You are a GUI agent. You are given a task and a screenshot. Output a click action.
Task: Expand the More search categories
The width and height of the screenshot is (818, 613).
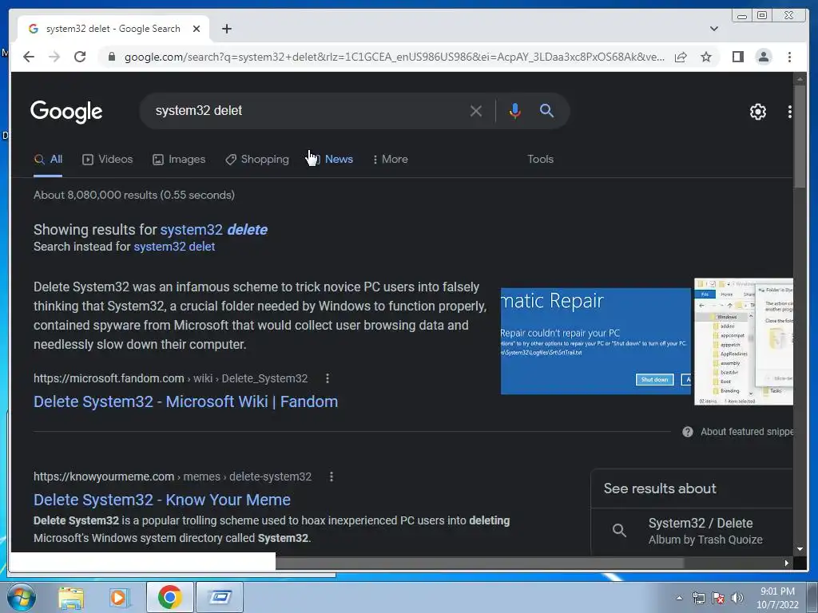click(x=390, y=159)
